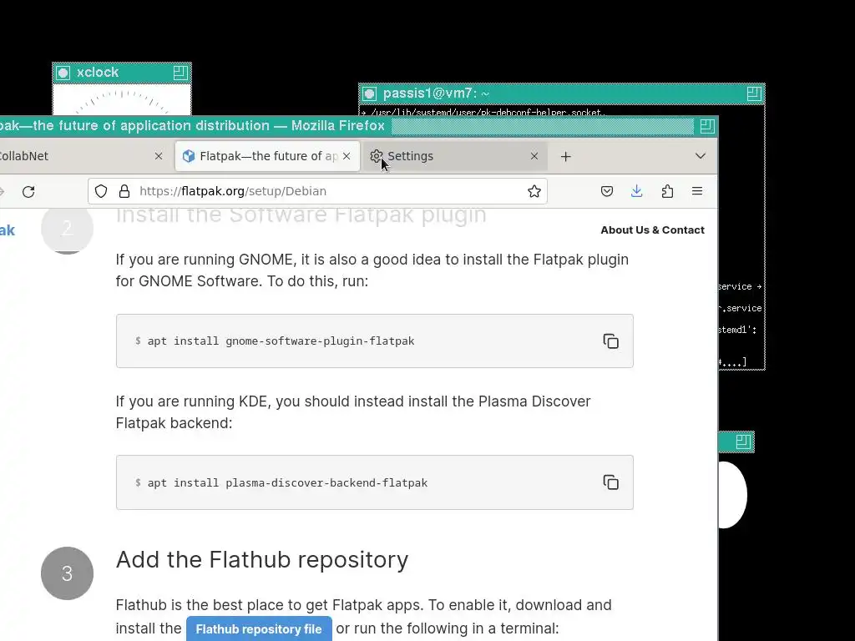
Task: Click the Settings tab gear icon
Action: click(x=376, y=156)
